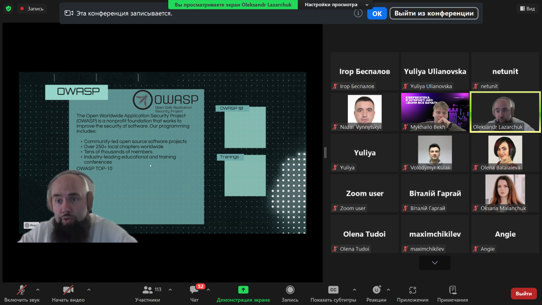Viewport: 542px width, 305px height.
Task: Click muted mic icon on Angie tile
Action: point(476,249)
